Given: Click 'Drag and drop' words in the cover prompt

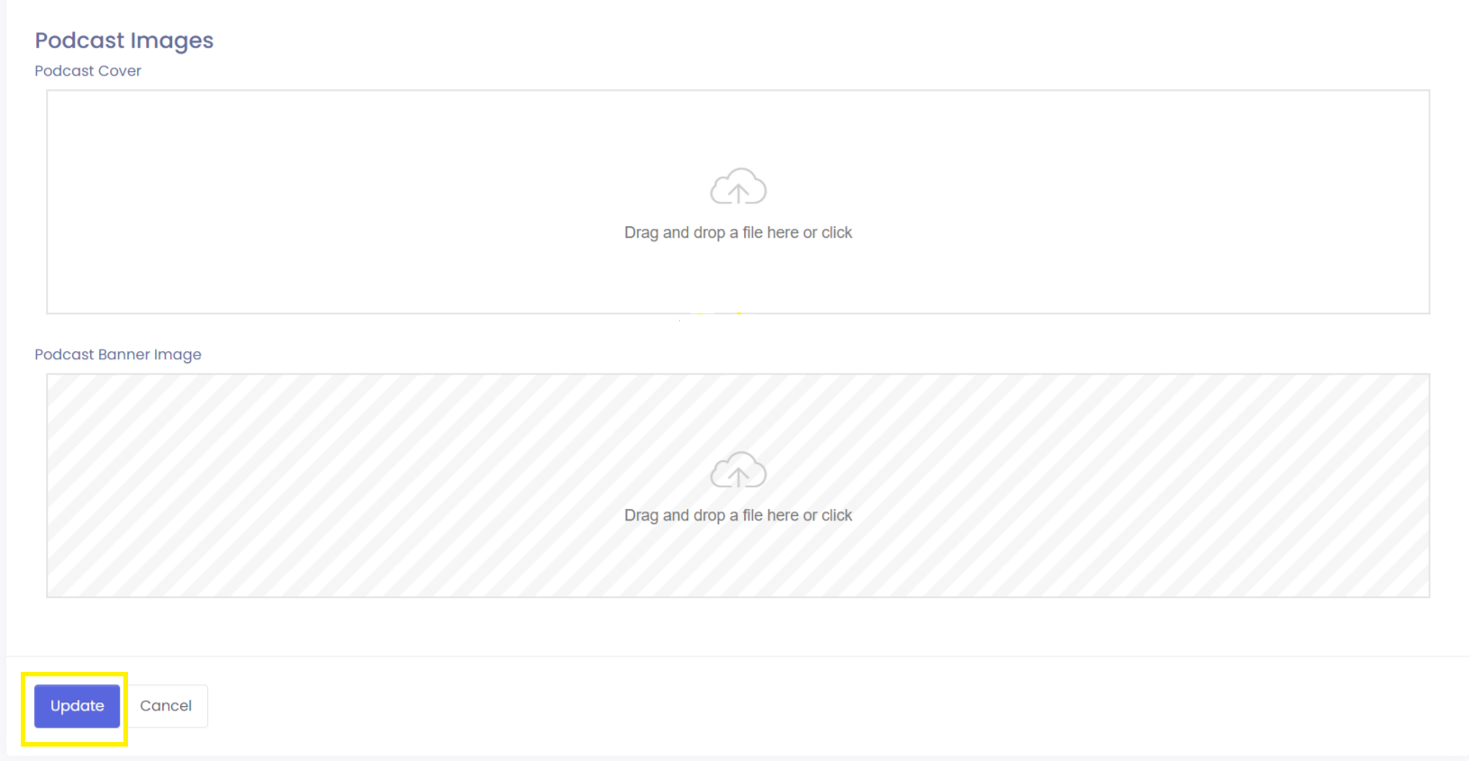Looking at the screenshot, I should 675,232.
